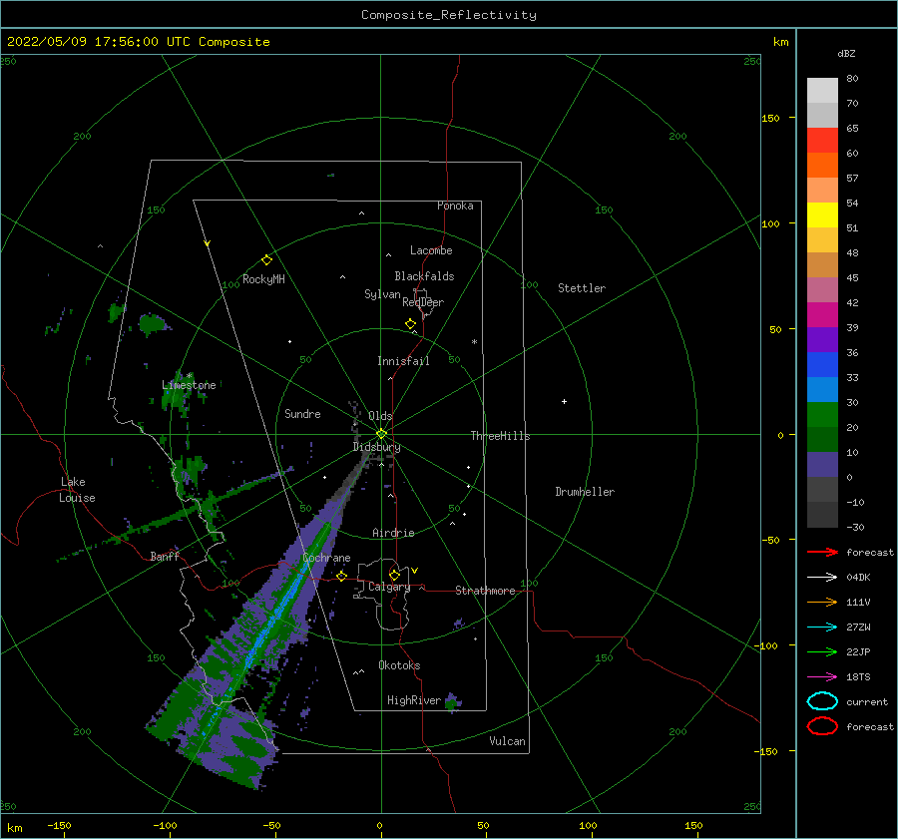Click the yellow diamond marker below RedDeer
This screenshot has width=898, height=839.
click(411, 324)
